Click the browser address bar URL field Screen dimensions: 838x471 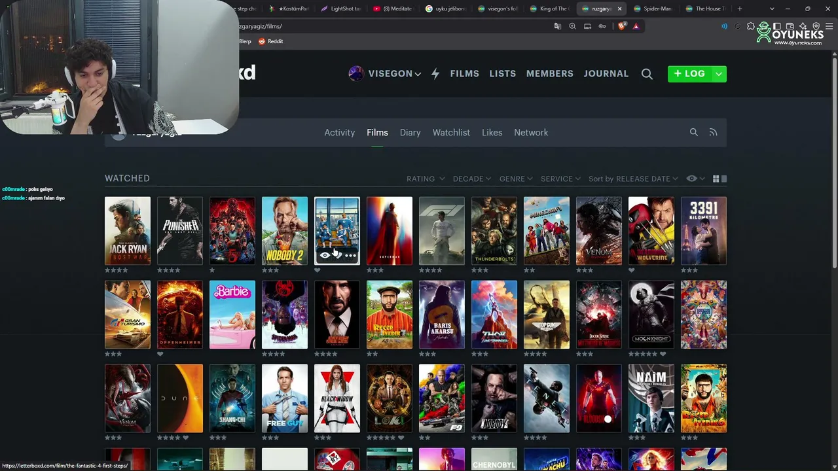(x=393, y=26)
